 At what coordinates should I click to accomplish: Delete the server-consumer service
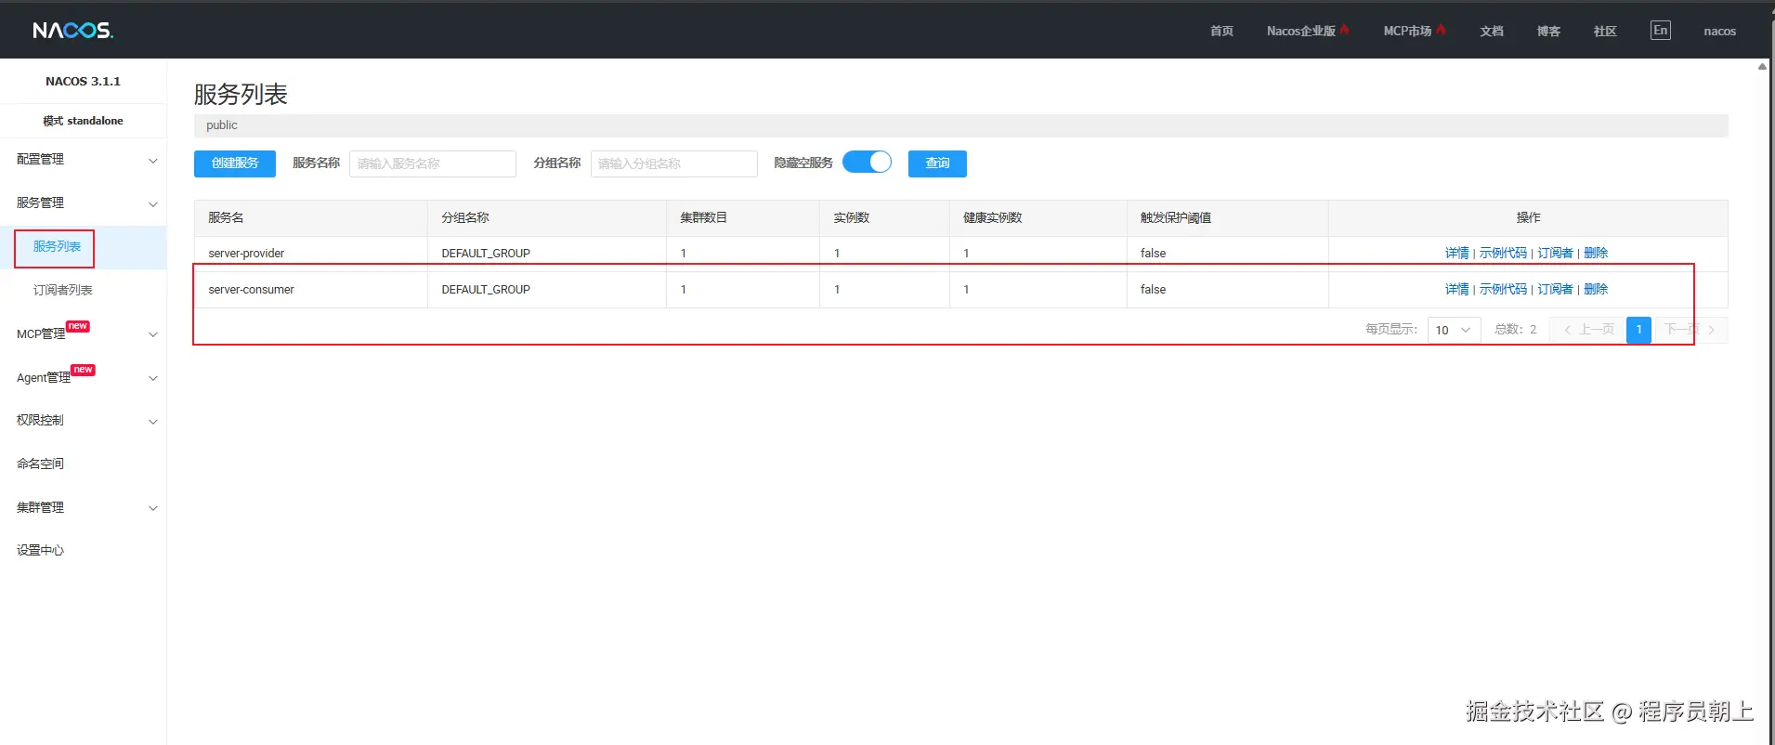pyautogui.click(x=1596, y=290)
